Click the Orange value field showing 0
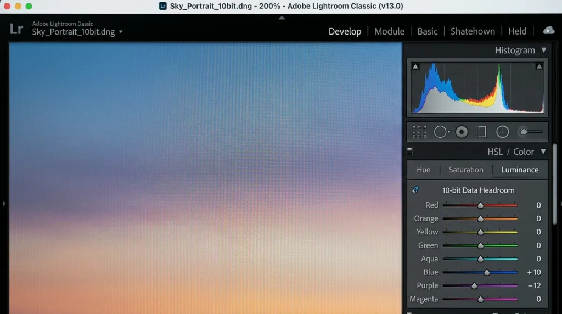 (538, 218)
